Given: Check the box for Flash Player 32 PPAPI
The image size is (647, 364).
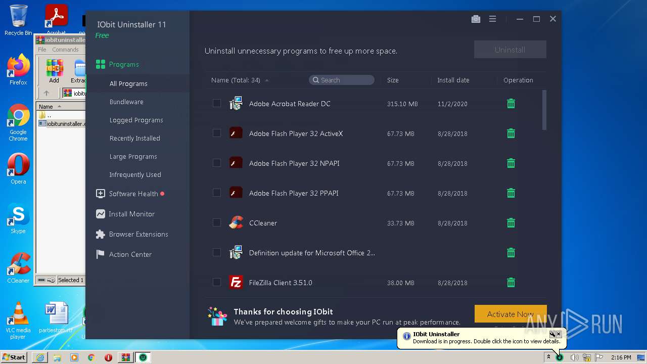Looking at the screenshot, I should (x=217, y=193).
